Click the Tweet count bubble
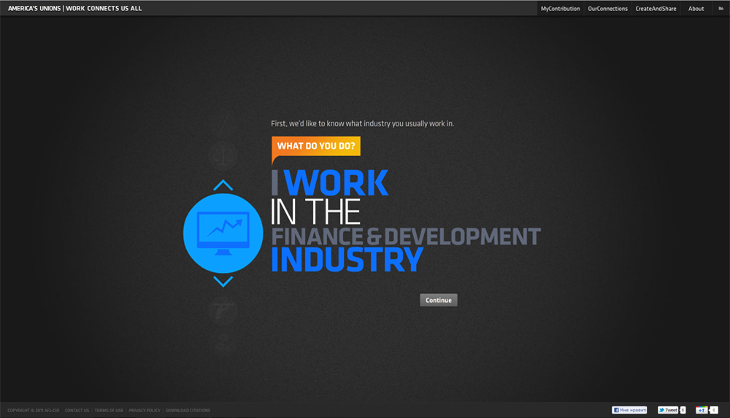This screenshot has height=418, width=730. [x=683, y=410]
